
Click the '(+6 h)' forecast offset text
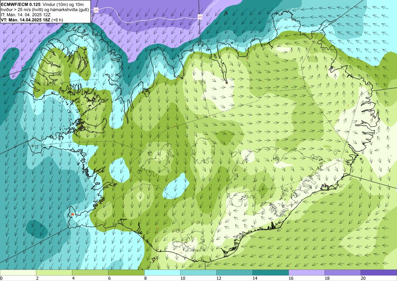click(57, 20)
